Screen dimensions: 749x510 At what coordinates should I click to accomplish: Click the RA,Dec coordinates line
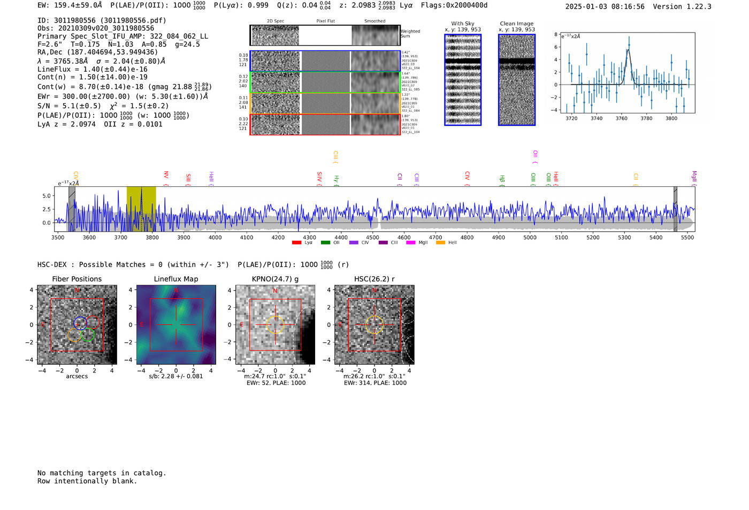pos(98,52)
